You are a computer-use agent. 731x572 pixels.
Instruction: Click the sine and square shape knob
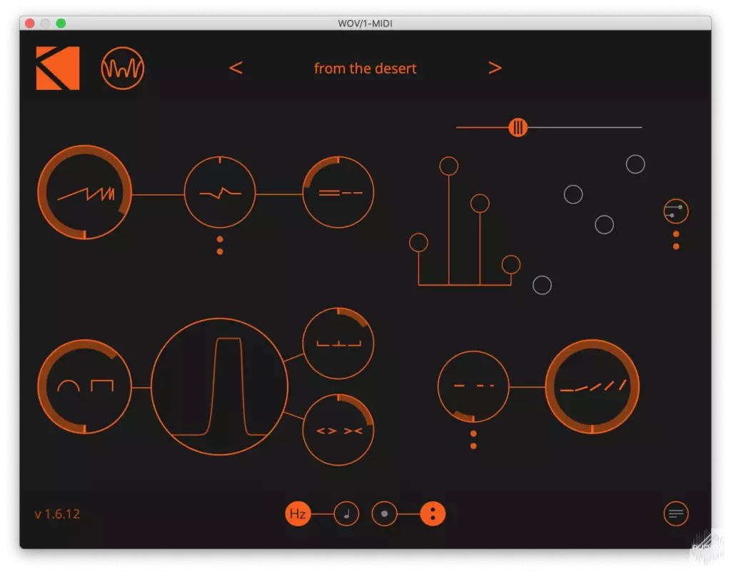pyautogui.click(x=84, y=386)
